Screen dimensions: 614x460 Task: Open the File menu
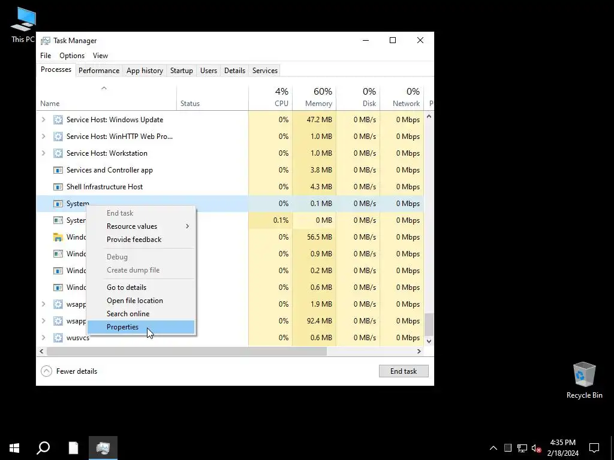(x=46, y=56)
